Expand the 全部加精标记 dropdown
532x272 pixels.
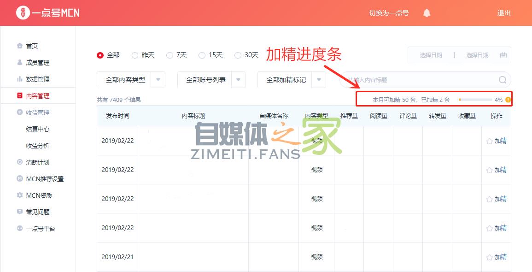319,80
